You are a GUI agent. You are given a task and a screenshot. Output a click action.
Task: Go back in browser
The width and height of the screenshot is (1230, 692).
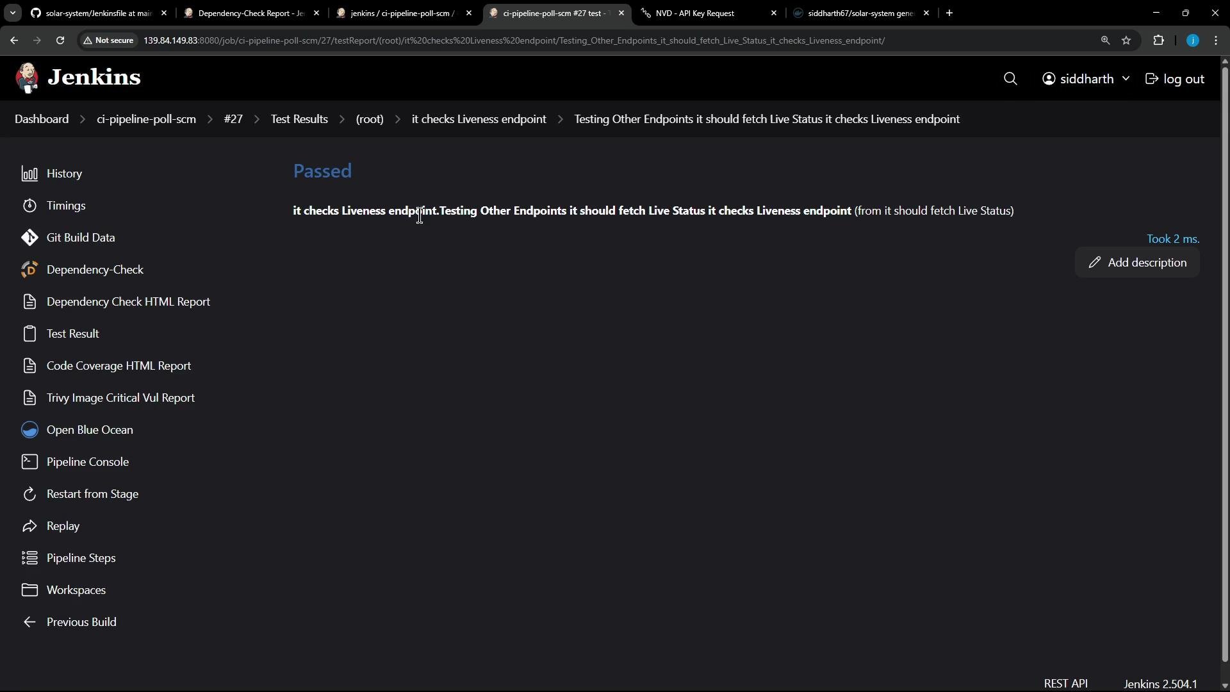(x=14, y=40)
